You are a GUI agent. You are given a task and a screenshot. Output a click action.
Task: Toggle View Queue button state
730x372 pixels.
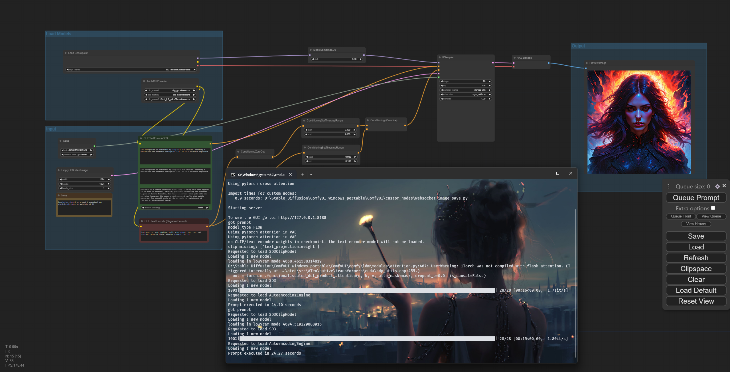tap(711, 216)
